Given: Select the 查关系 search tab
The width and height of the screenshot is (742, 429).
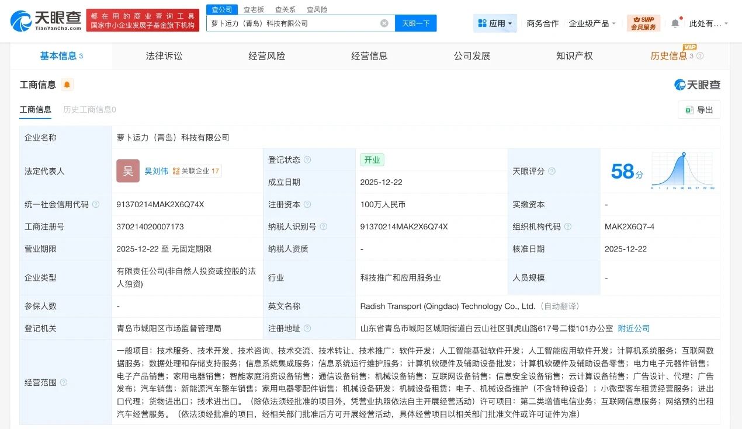Looking at the screenshot, I should [285, 9].
